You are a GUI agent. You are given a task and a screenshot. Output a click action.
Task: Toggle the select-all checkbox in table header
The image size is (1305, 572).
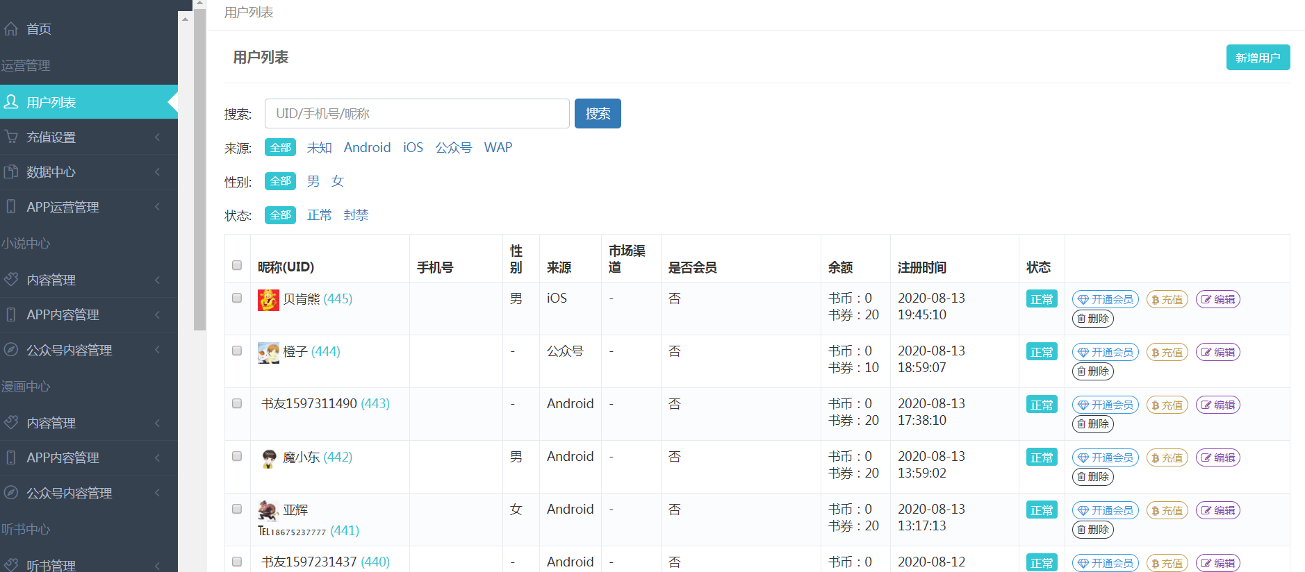click(237, 265)
